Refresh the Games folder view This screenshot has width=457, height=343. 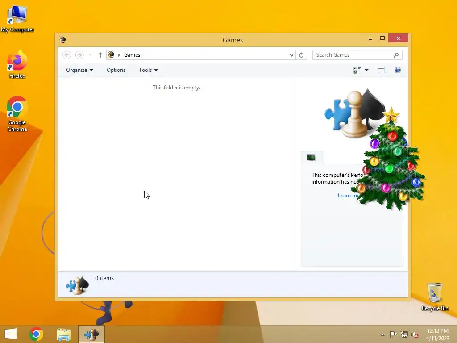pos(301,55)
